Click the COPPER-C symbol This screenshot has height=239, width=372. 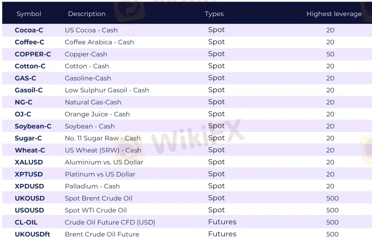click(x=33, y=54)
